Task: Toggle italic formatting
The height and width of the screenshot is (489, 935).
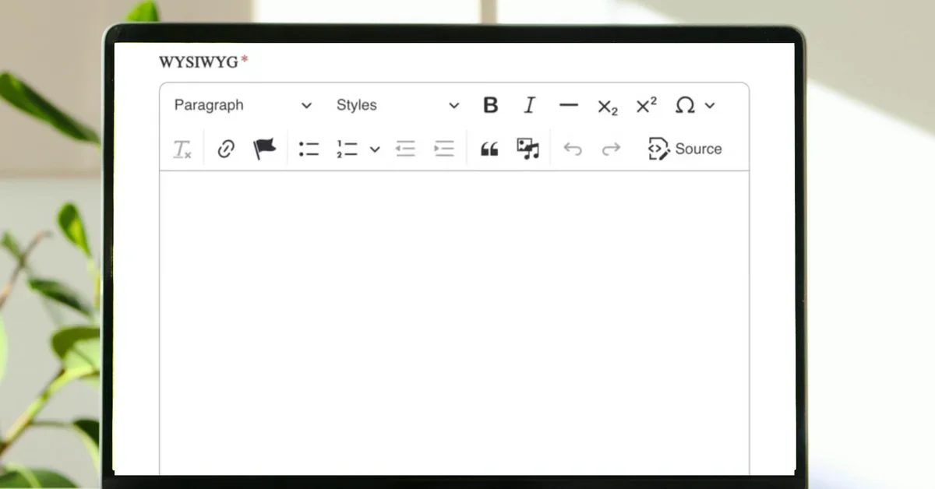Action: click(530, 105)
